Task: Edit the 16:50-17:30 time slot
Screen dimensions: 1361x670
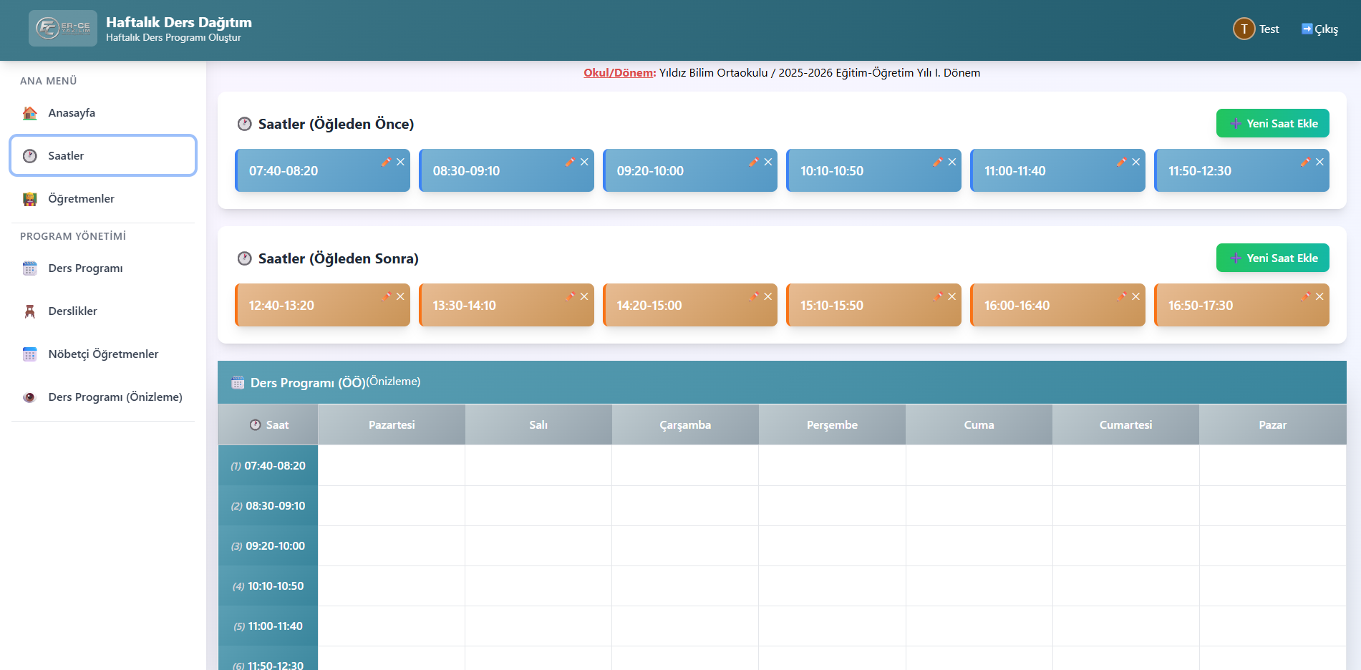Action: (1305, 296)
